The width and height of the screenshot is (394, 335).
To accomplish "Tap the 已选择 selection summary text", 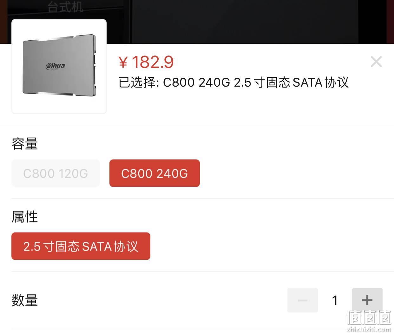I will coord(233,82).
